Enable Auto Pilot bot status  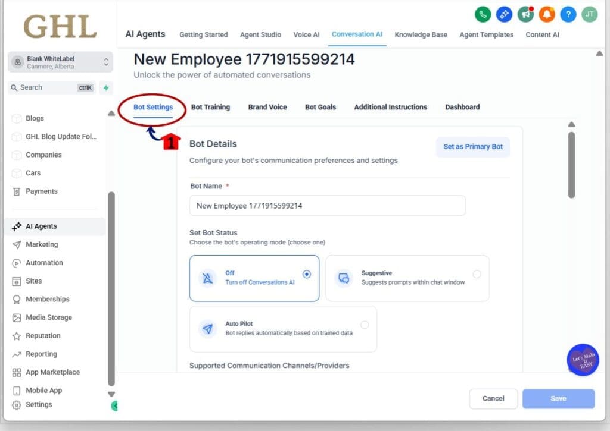coord(364,325)
